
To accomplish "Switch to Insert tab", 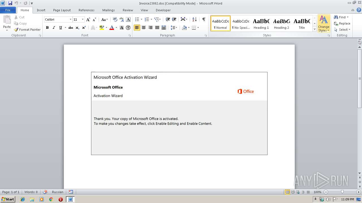I will click(41, 10).
